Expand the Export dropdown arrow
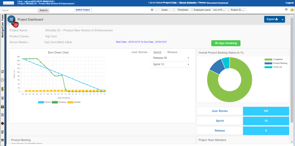 [x=282, y=19]
